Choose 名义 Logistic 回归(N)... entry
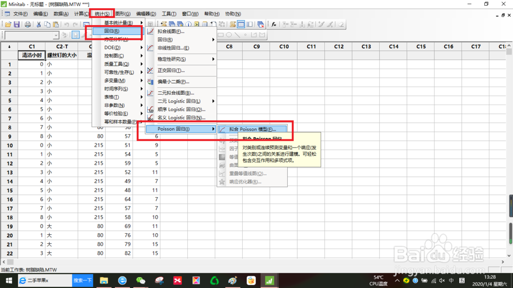Screen dimensions: 513x288 point(181,118)
